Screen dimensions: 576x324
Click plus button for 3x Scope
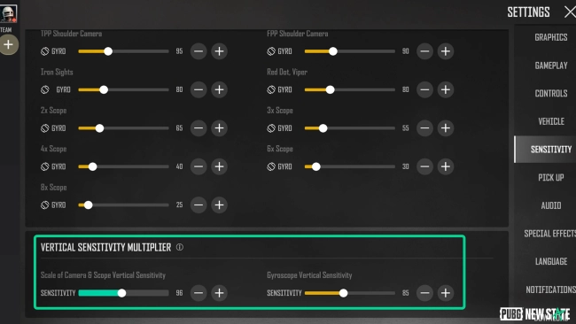(446, 128)
